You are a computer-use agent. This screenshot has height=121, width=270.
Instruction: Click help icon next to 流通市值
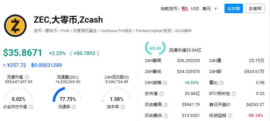pyautogui.click(x=27, y=77)
